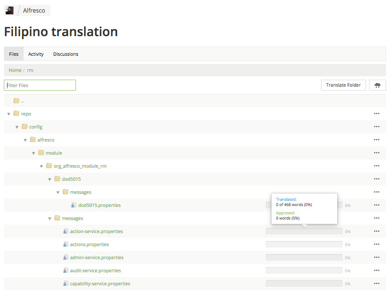Open the ellipsis menu for capability-service.properties
This screenshot has width=390, height=291.
pos(376,283)
